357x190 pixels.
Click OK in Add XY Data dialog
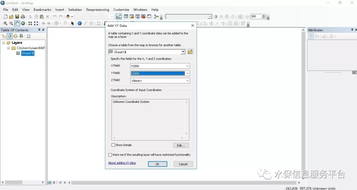pos(158,164)
